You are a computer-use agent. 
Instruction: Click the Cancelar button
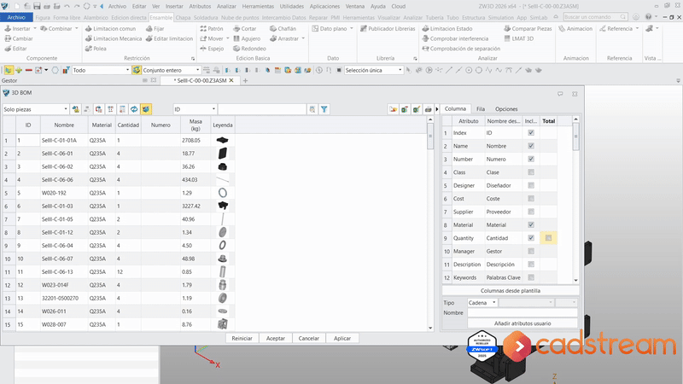[309, 338]
